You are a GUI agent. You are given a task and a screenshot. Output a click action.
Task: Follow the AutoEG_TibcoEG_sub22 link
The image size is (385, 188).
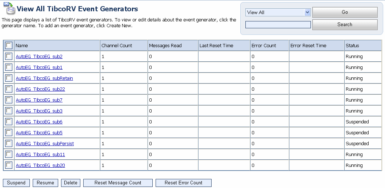(40, 89)
